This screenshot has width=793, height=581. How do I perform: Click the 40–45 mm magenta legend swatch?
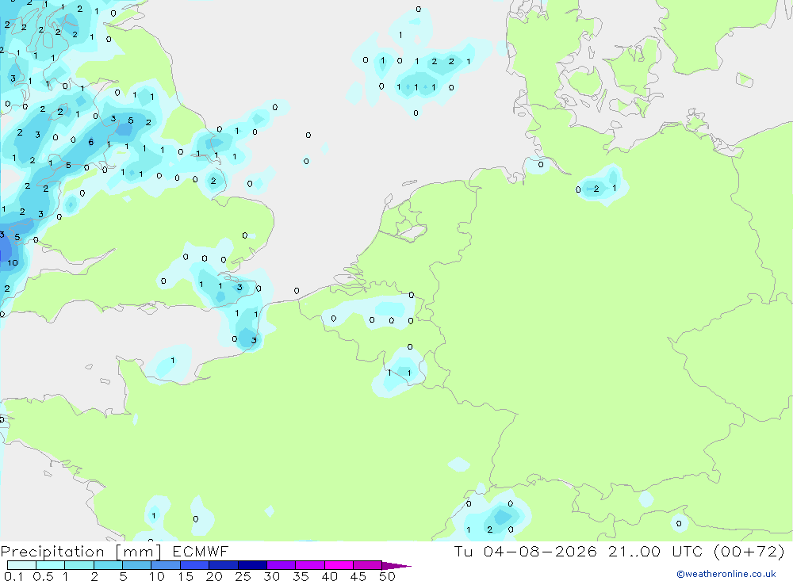339,565
